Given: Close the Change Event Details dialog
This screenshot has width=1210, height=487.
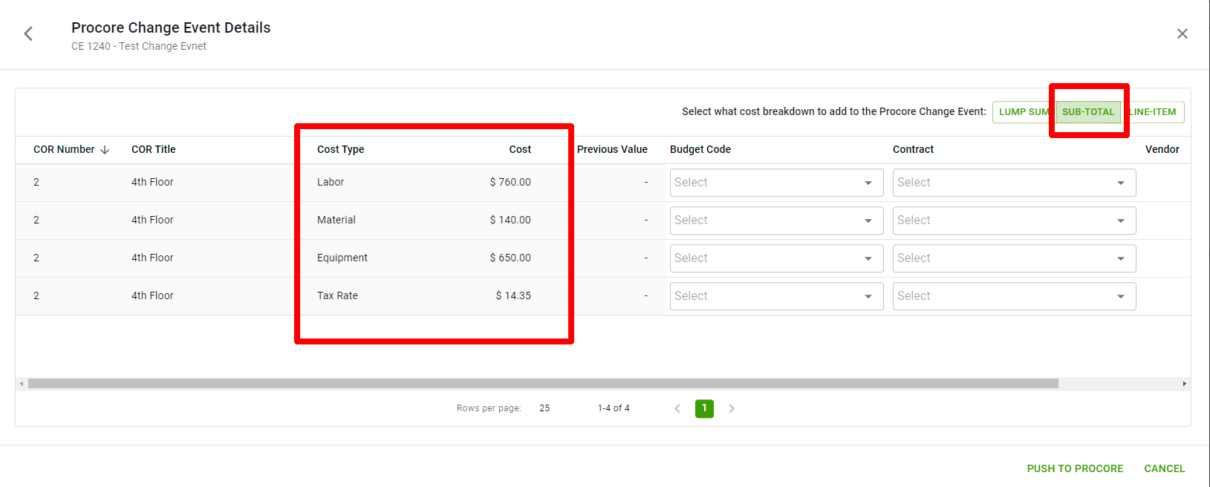Looking at the screenshot, I should (x=1182, y=33).
